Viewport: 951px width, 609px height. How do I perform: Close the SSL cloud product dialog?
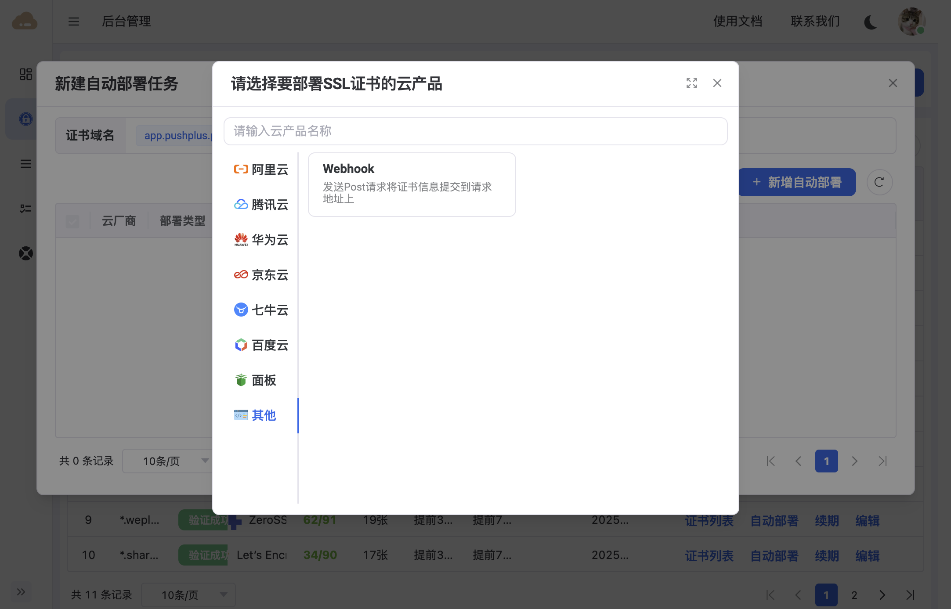pos(717,83)
